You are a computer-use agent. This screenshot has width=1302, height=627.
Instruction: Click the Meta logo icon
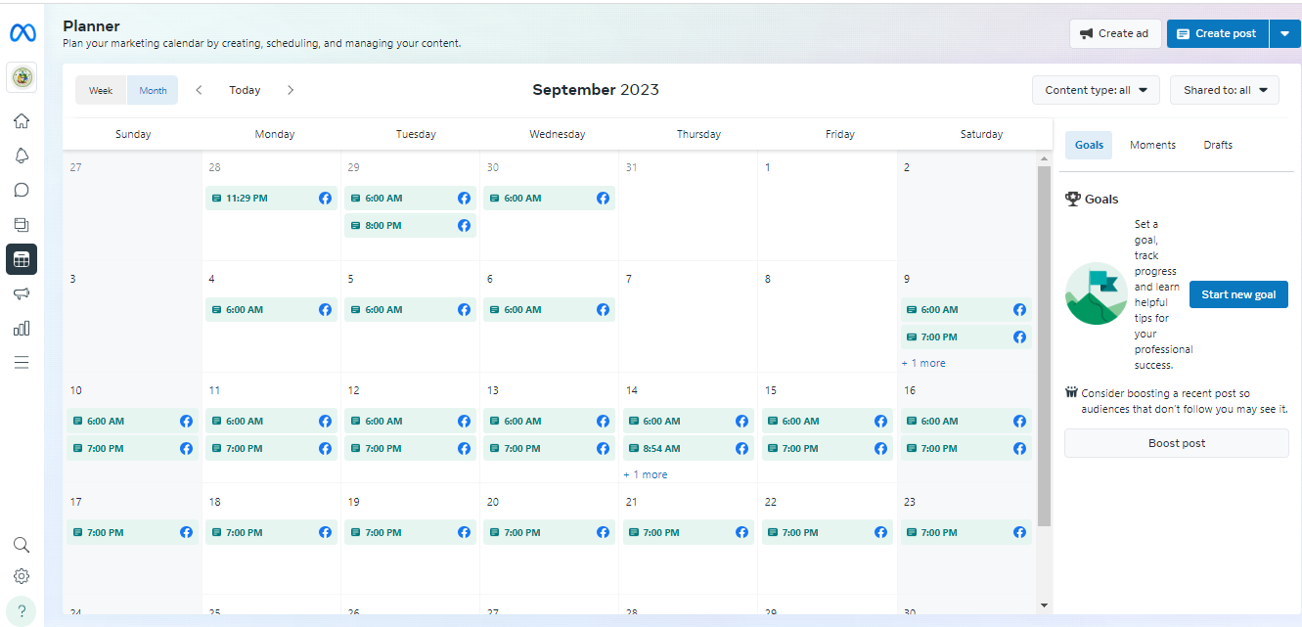(x=22, y=33)
